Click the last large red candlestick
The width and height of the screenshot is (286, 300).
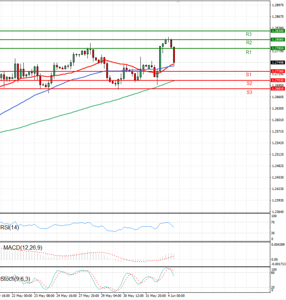[174, 55]
